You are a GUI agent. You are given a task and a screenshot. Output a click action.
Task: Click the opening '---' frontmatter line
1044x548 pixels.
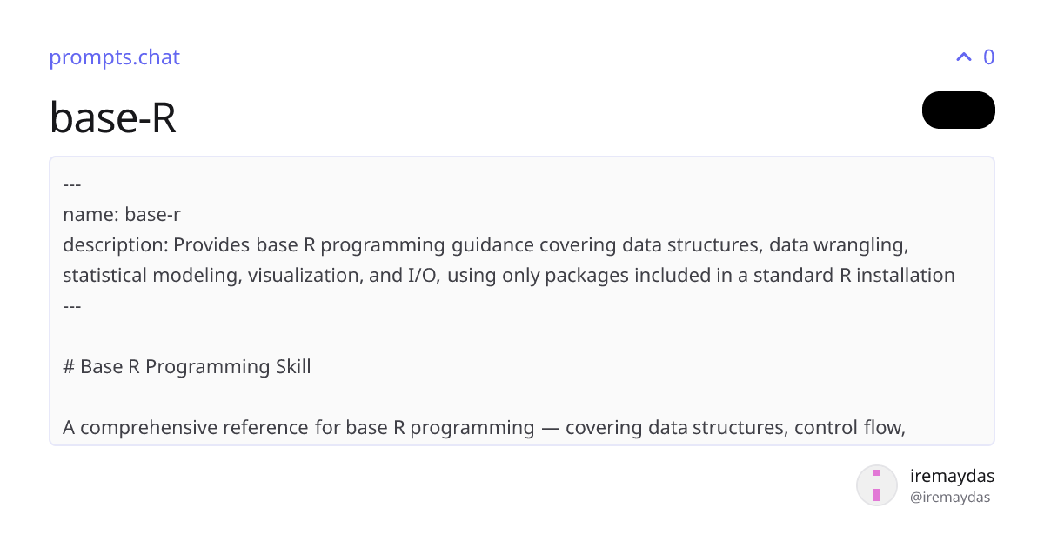pyautogui.click(x=72, y=184)
